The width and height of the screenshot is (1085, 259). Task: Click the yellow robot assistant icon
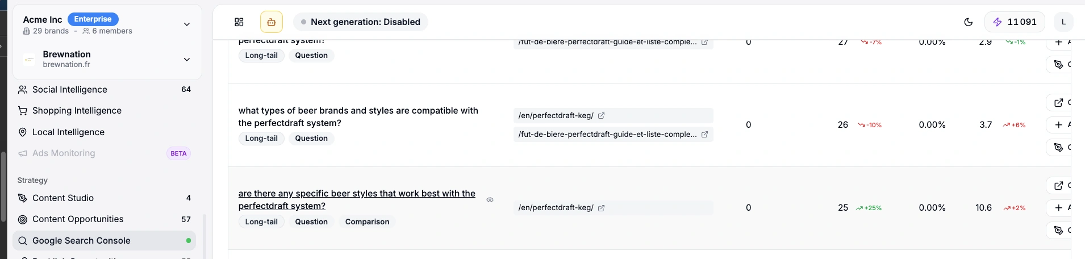(x=272, y=22)
